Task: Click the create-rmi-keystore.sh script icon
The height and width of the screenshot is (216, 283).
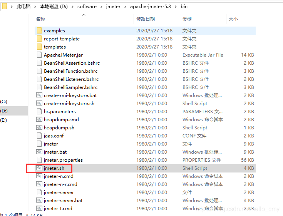Action: [39, 103]
